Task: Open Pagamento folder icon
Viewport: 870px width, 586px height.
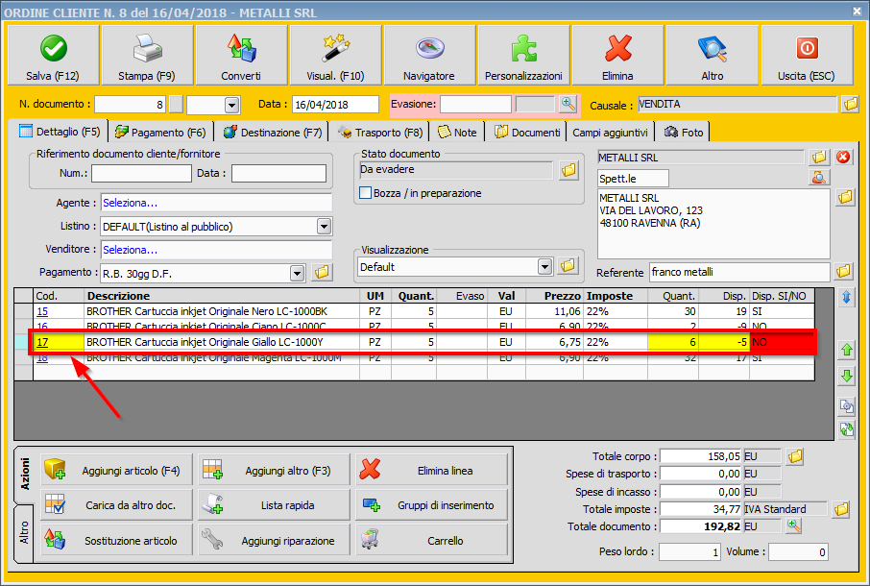Action: pos(322,272)
